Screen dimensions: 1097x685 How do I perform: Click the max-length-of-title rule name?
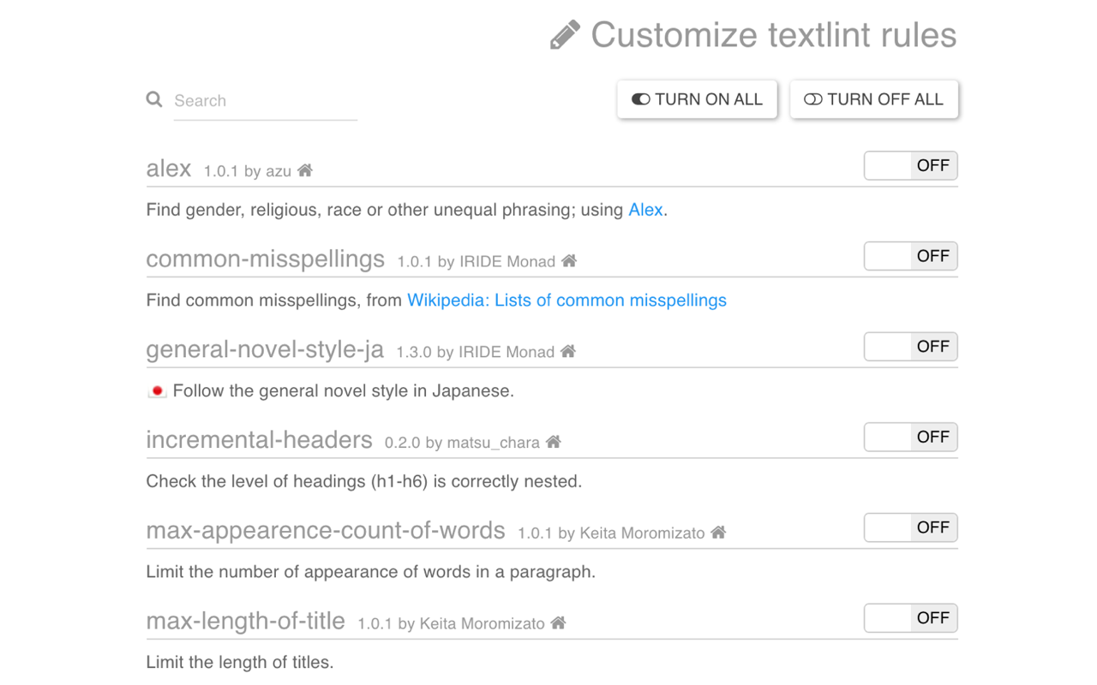tap(246, 622)
